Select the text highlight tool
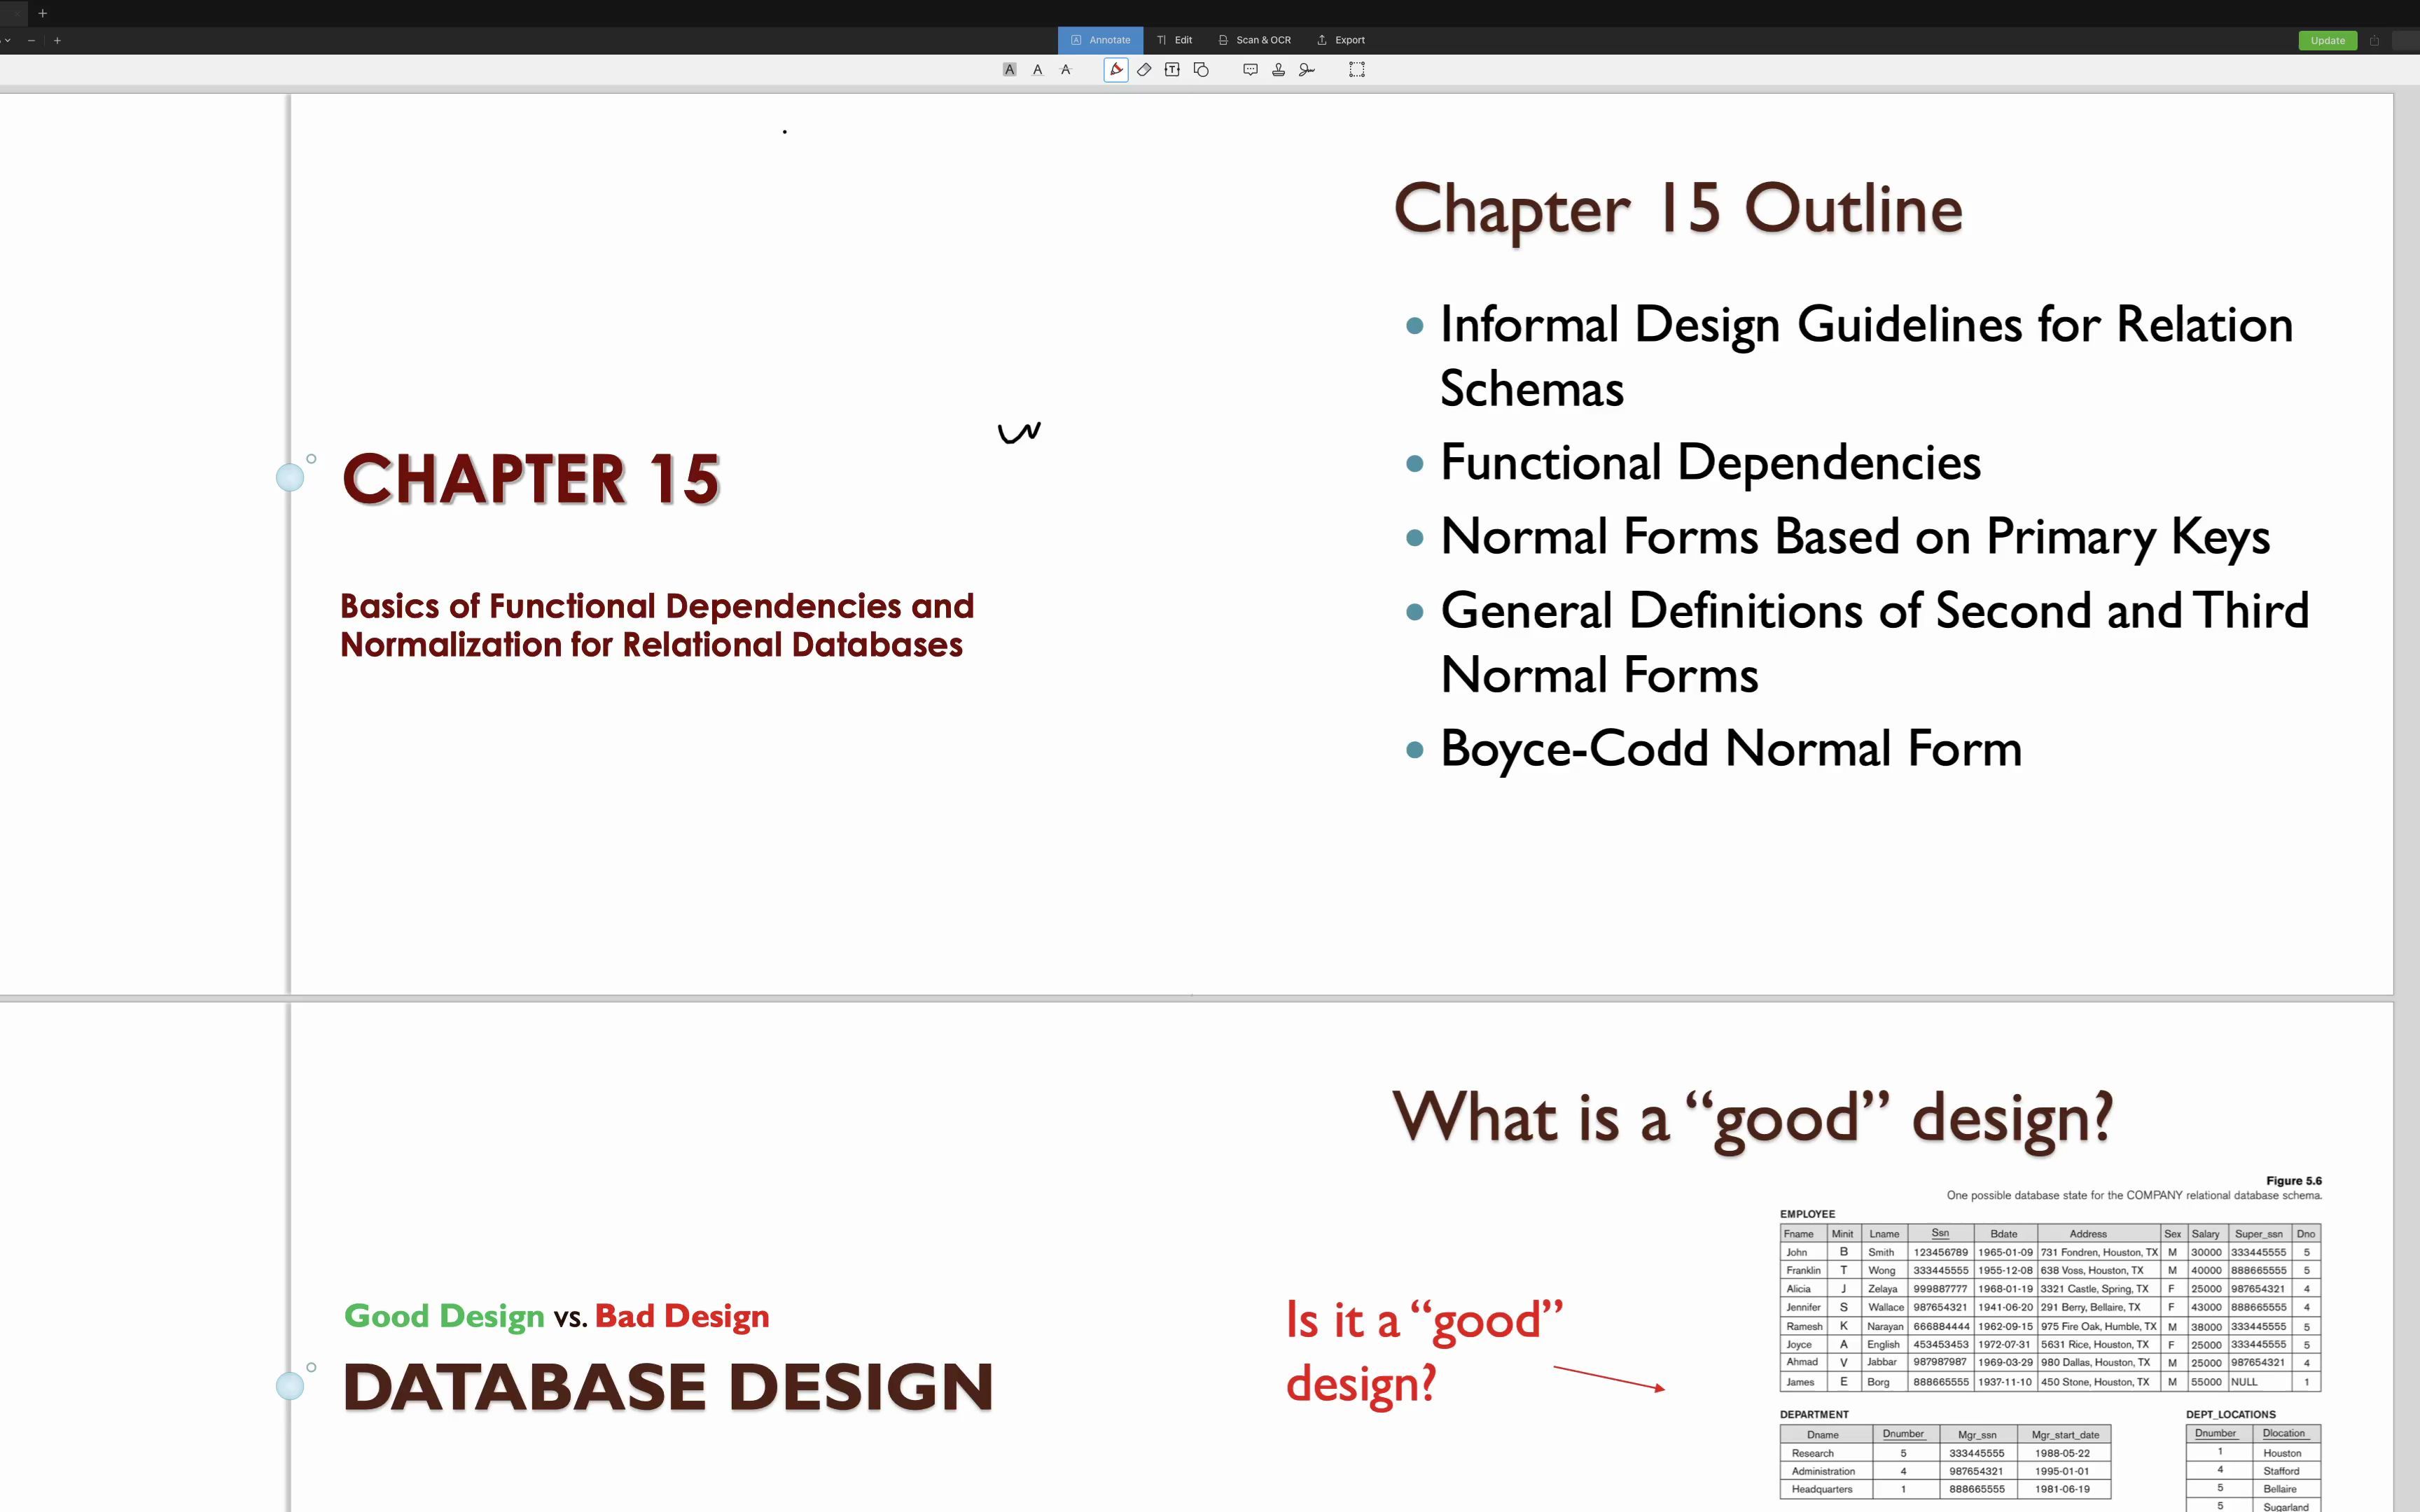 coord(1009,70)
